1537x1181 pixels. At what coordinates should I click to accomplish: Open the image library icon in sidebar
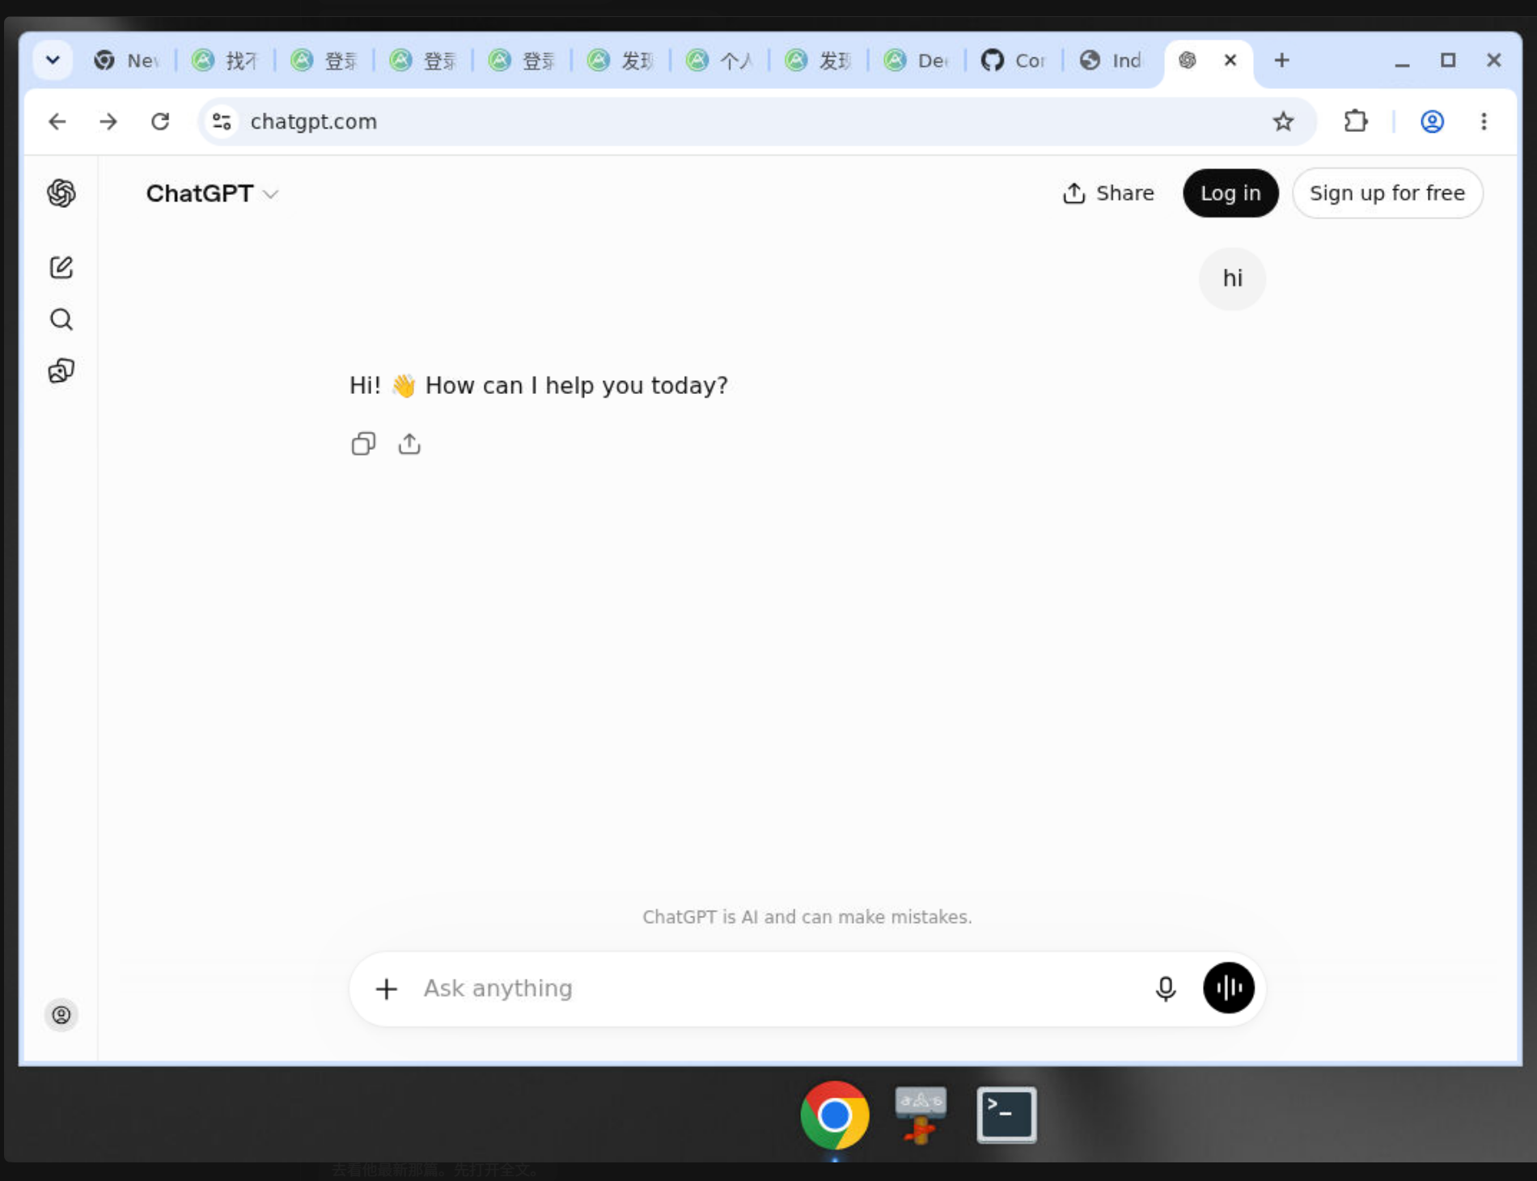click(x=61, y=371)
